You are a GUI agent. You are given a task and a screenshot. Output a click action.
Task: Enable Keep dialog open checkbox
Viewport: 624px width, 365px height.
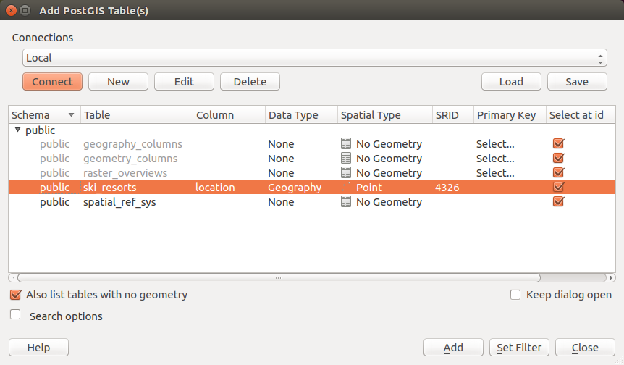[x=515, y=295]
